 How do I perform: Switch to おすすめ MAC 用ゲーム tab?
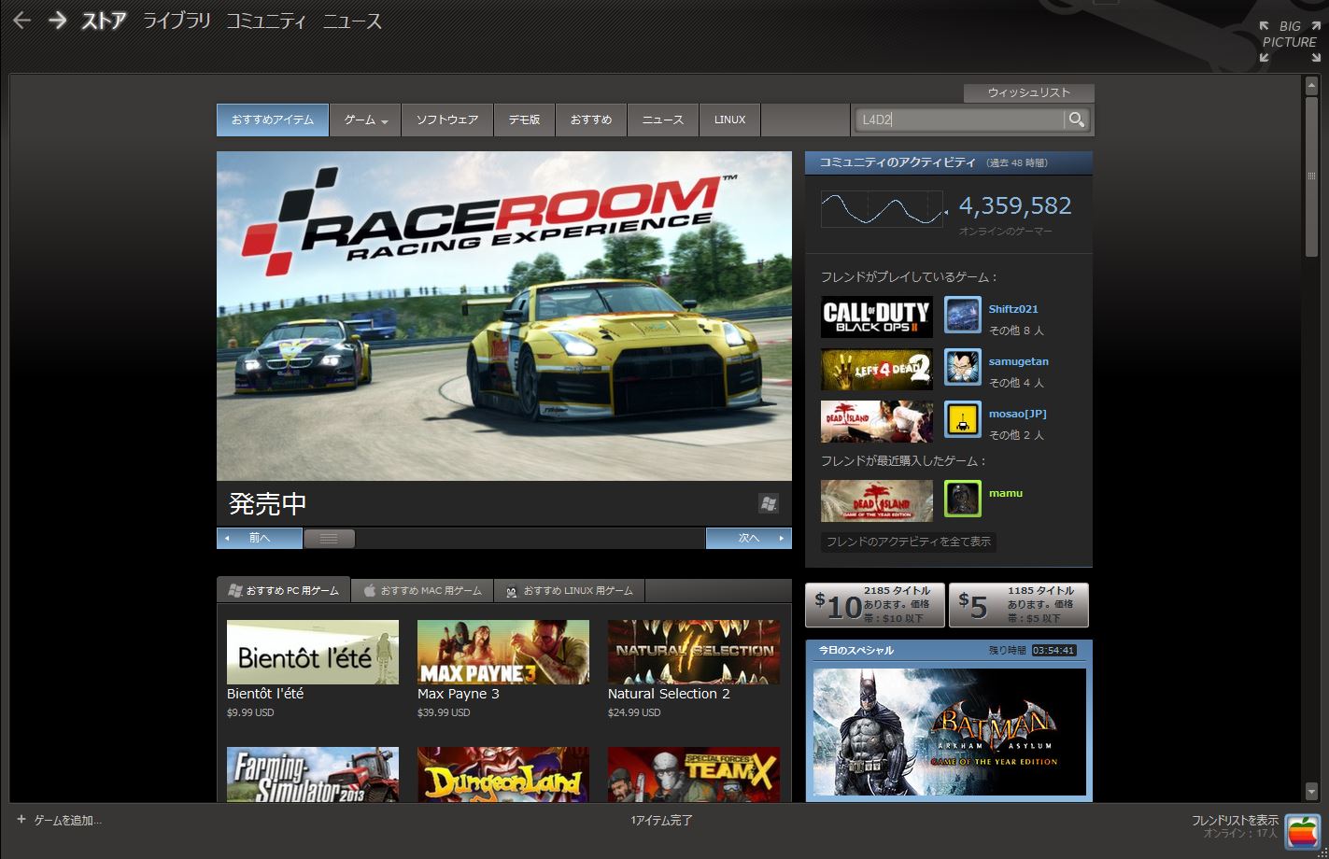point(422,590)
